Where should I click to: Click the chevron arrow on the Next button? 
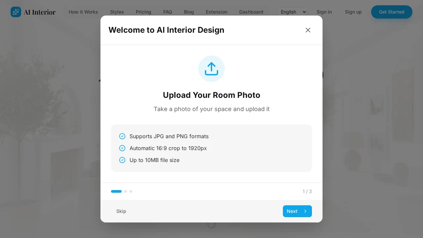[x=305, y=211]
